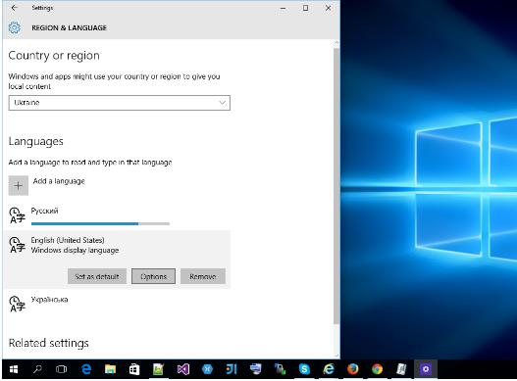Open the green notepad app on taskbar
This screenshot has height=381, width=517.
tap(158, 369)
